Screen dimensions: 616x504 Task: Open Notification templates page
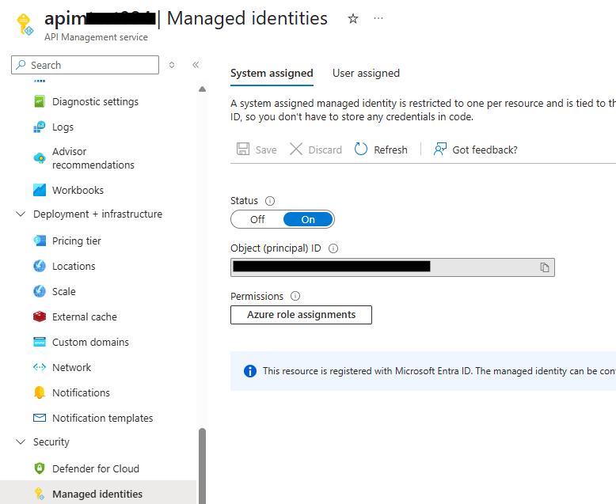tap(103, 418)
